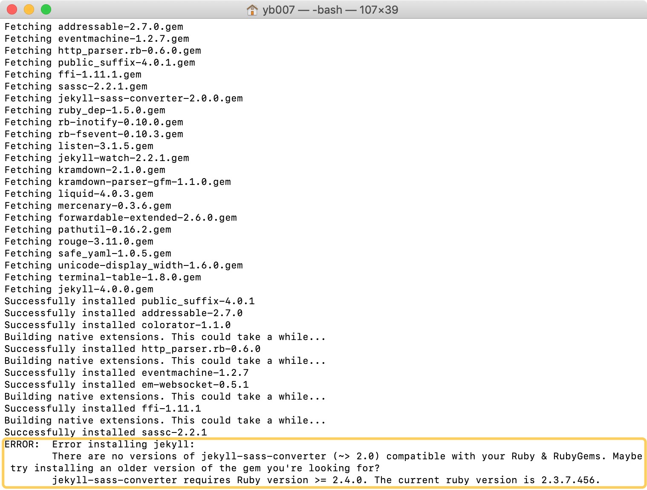Click the line 'Fetching jekyll-4.0.0.gem'
This screenshot has height=490, width=647.
point(79,289)
